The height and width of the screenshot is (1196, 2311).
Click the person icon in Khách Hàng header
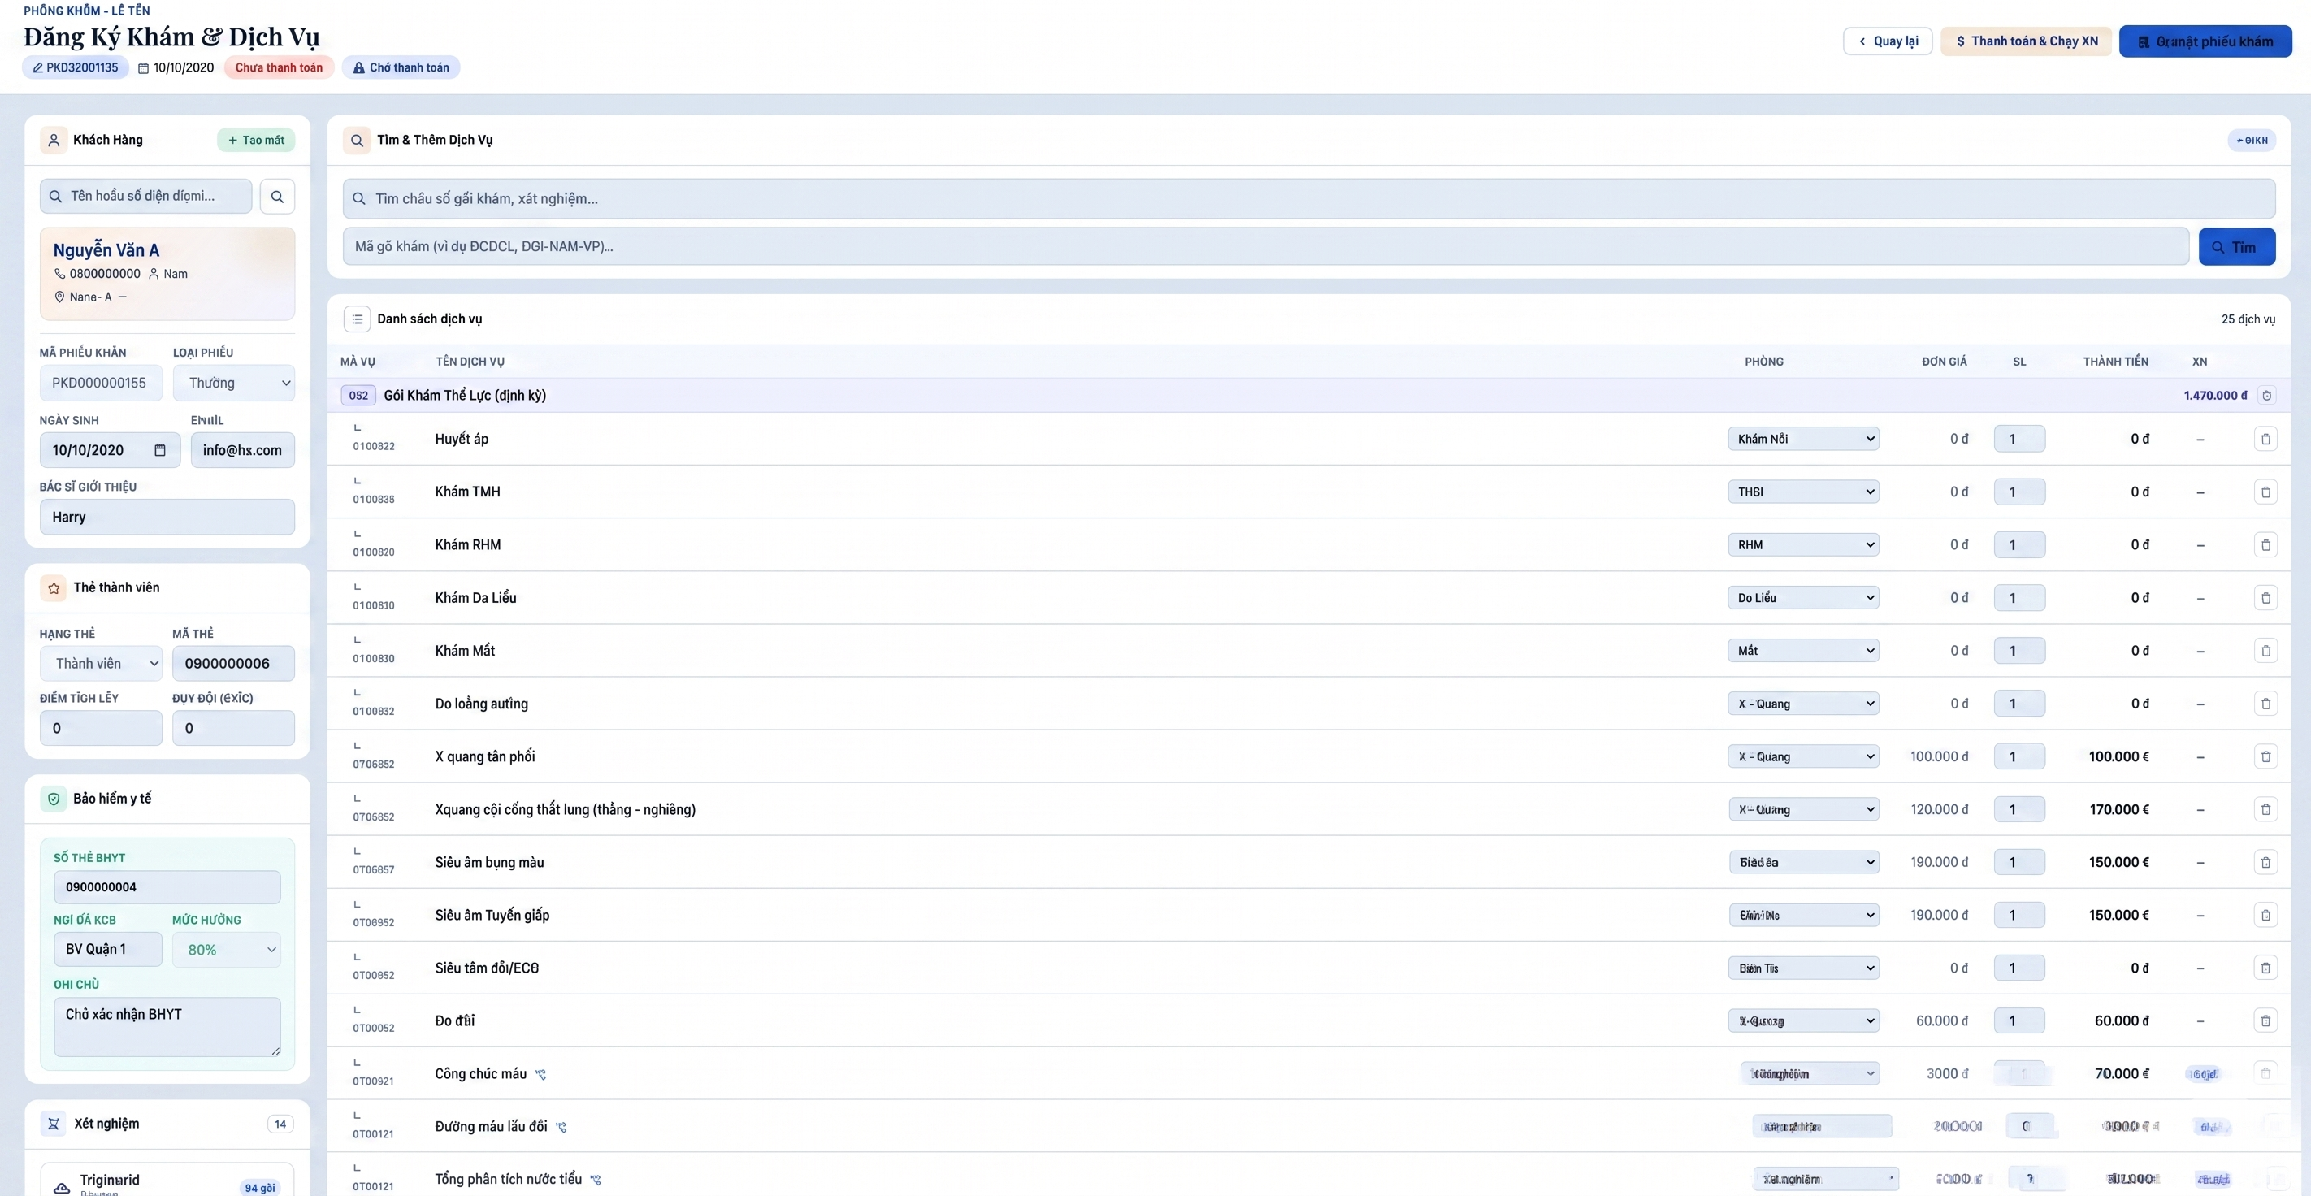pyautogui.click(x=54, y=140)
